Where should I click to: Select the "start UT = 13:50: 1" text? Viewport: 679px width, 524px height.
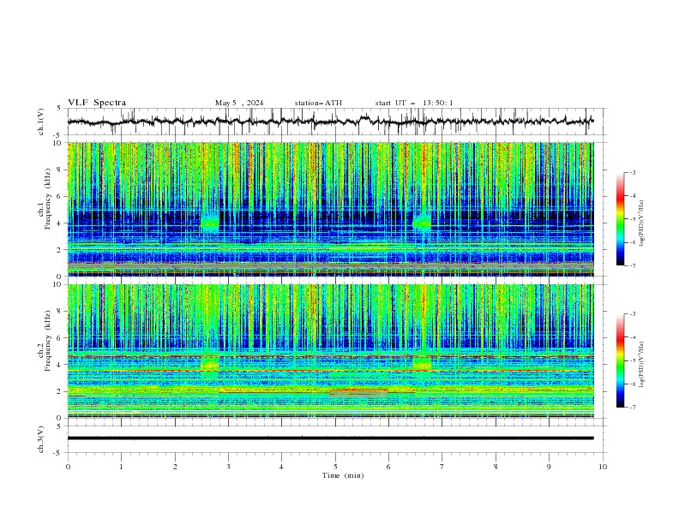click(414, 103)
